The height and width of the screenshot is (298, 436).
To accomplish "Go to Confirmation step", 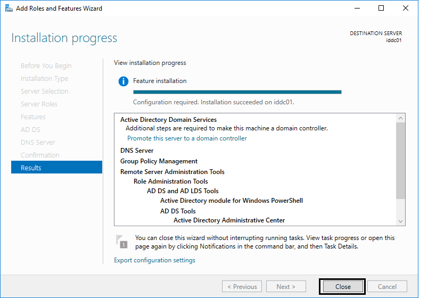I will (x=40, y=155).
